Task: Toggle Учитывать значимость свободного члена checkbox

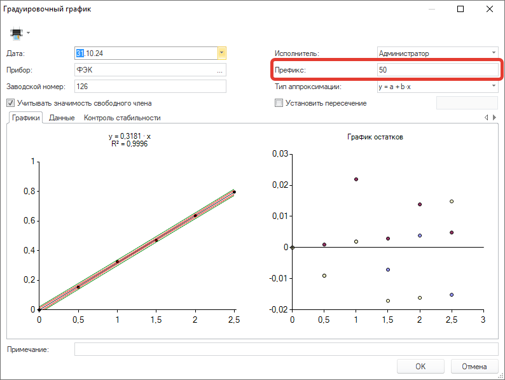Action: click(x=11, y=103)
